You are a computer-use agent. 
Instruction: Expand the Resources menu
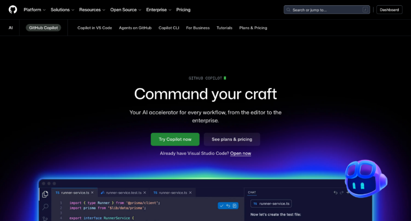coord(92,10)
